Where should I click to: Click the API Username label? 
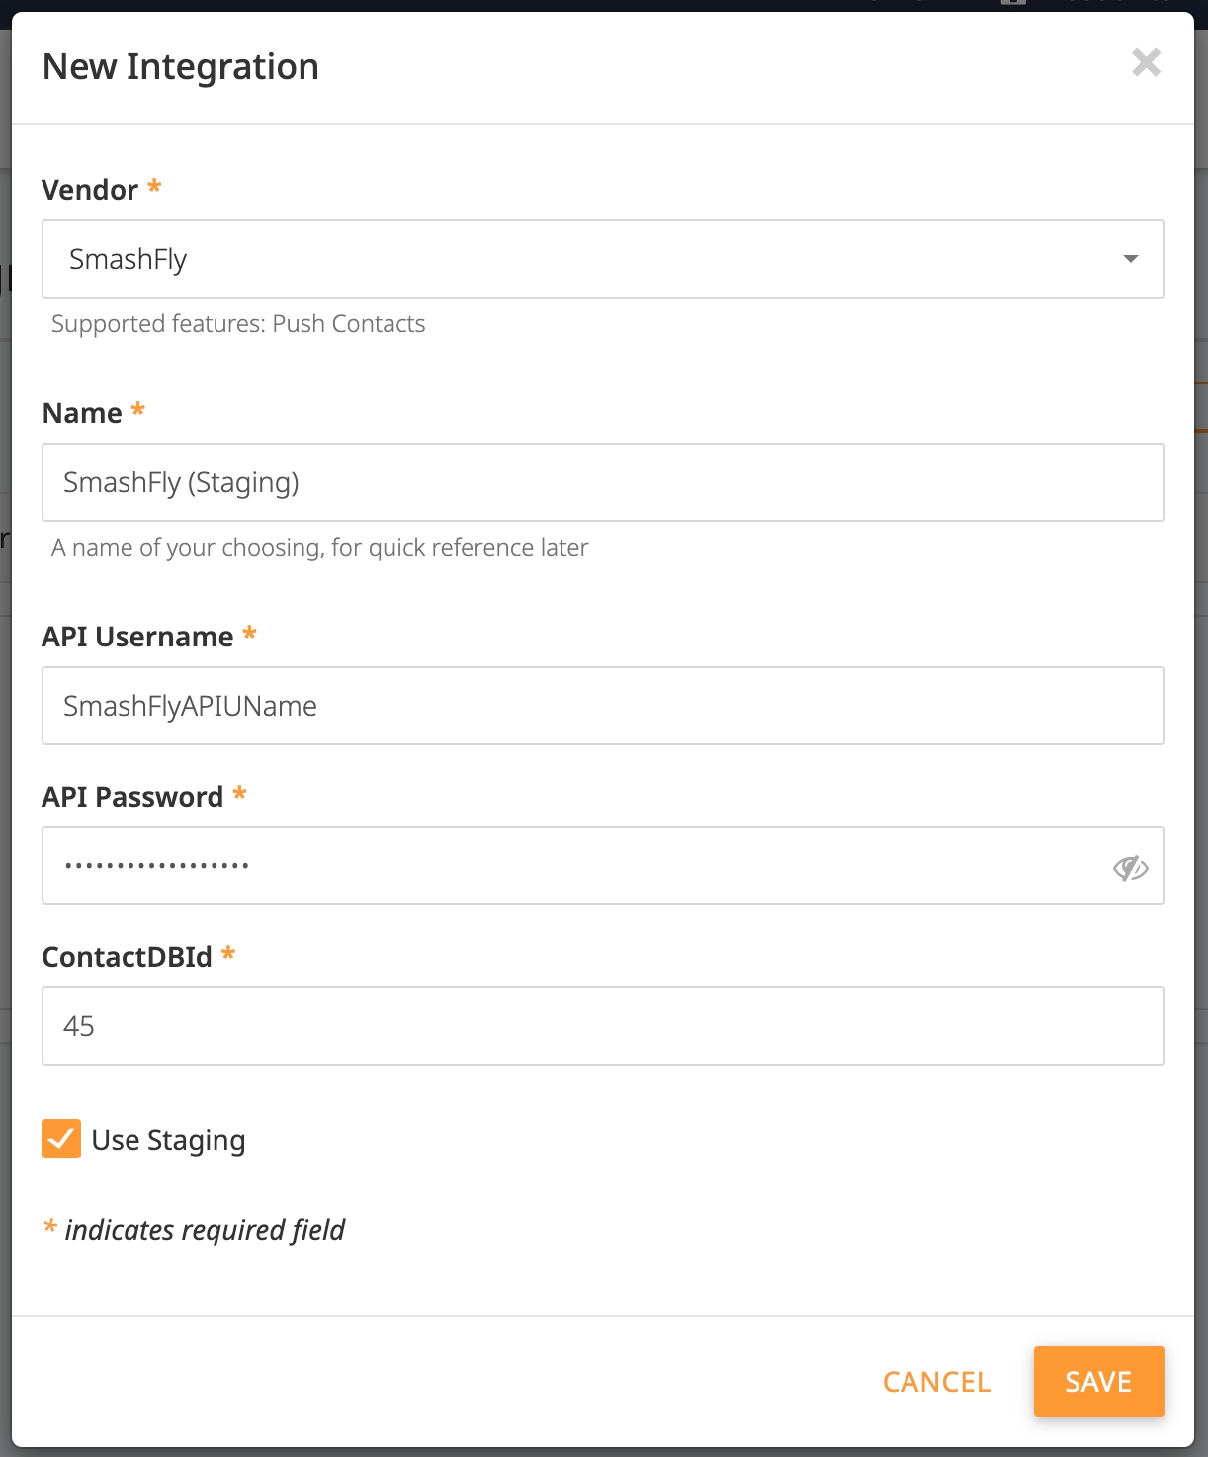(x=137, y=637)
